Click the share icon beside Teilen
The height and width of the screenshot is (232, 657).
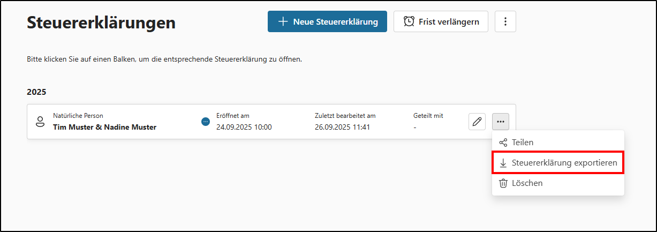(503, 143)
